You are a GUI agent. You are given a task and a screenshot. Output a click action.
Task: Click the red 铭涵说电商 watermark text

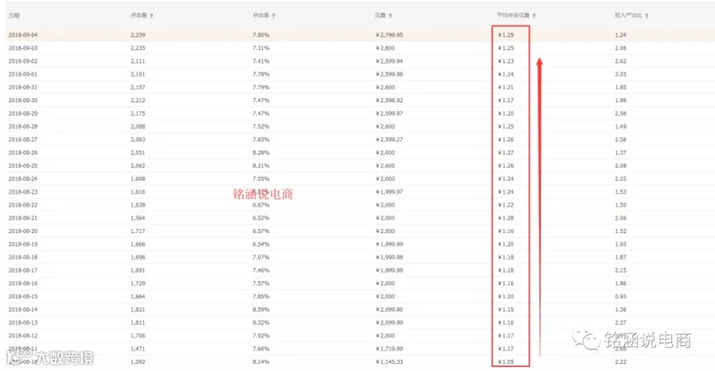[263, 194]
